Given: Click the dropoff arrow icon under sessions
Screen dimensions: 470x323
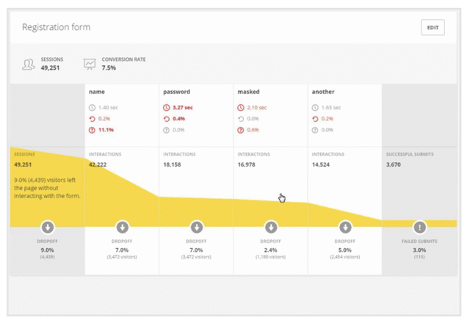Looking at the screenshot, I should 48,228.
